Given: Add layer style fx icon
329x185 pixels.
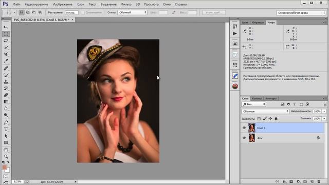Looking at the screenshot, I should tap(284, 181).
